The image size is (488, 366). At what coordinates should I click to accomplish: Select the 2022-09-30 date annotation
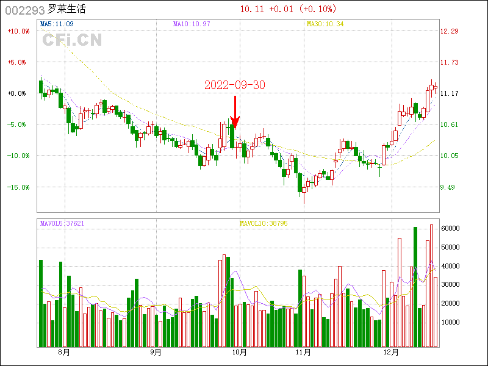(x=234, y=85)
